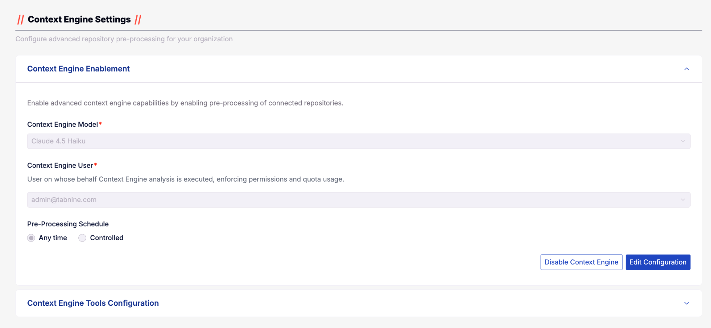The width and height of the screenshot is (711, 328).
Task: Expand the Tools Configuration chevron arrow
Action: point(686,303)
